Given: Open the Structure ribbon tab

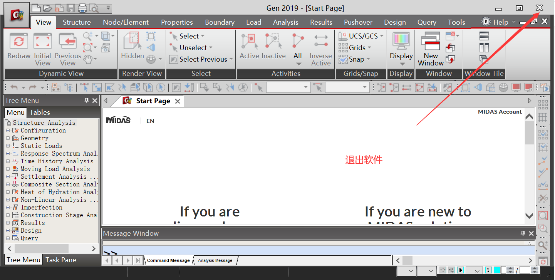Looking at the screenshot, I should [77, 22].
